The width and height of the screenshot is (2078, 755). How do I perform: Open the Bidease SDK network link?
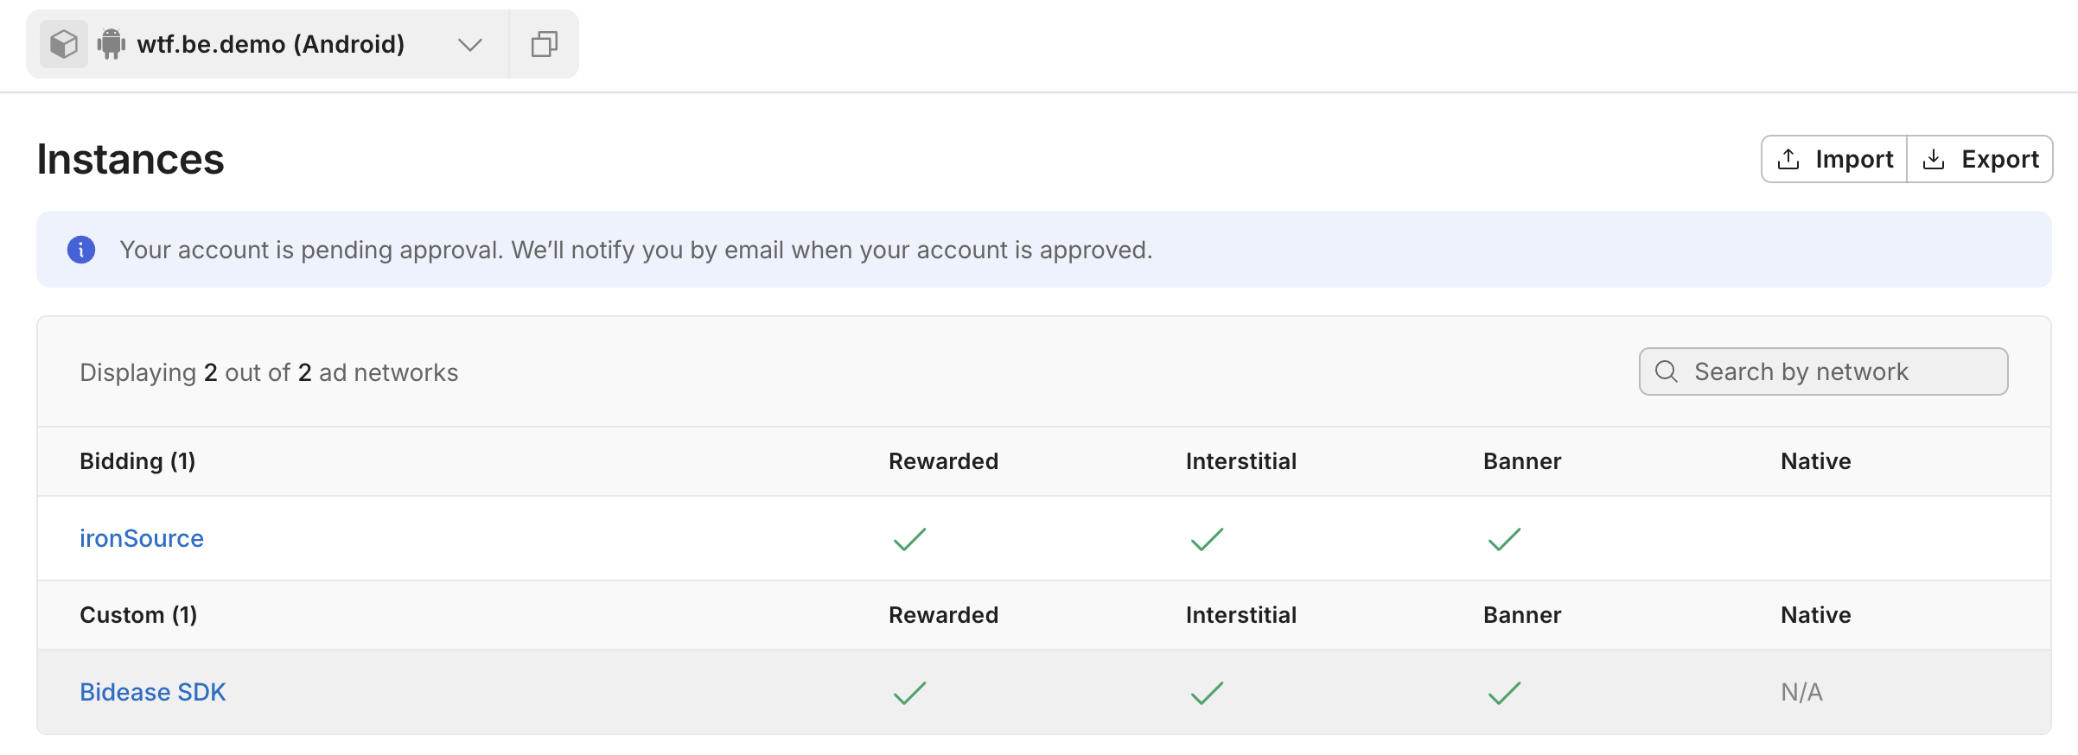(x=153, y=692)
